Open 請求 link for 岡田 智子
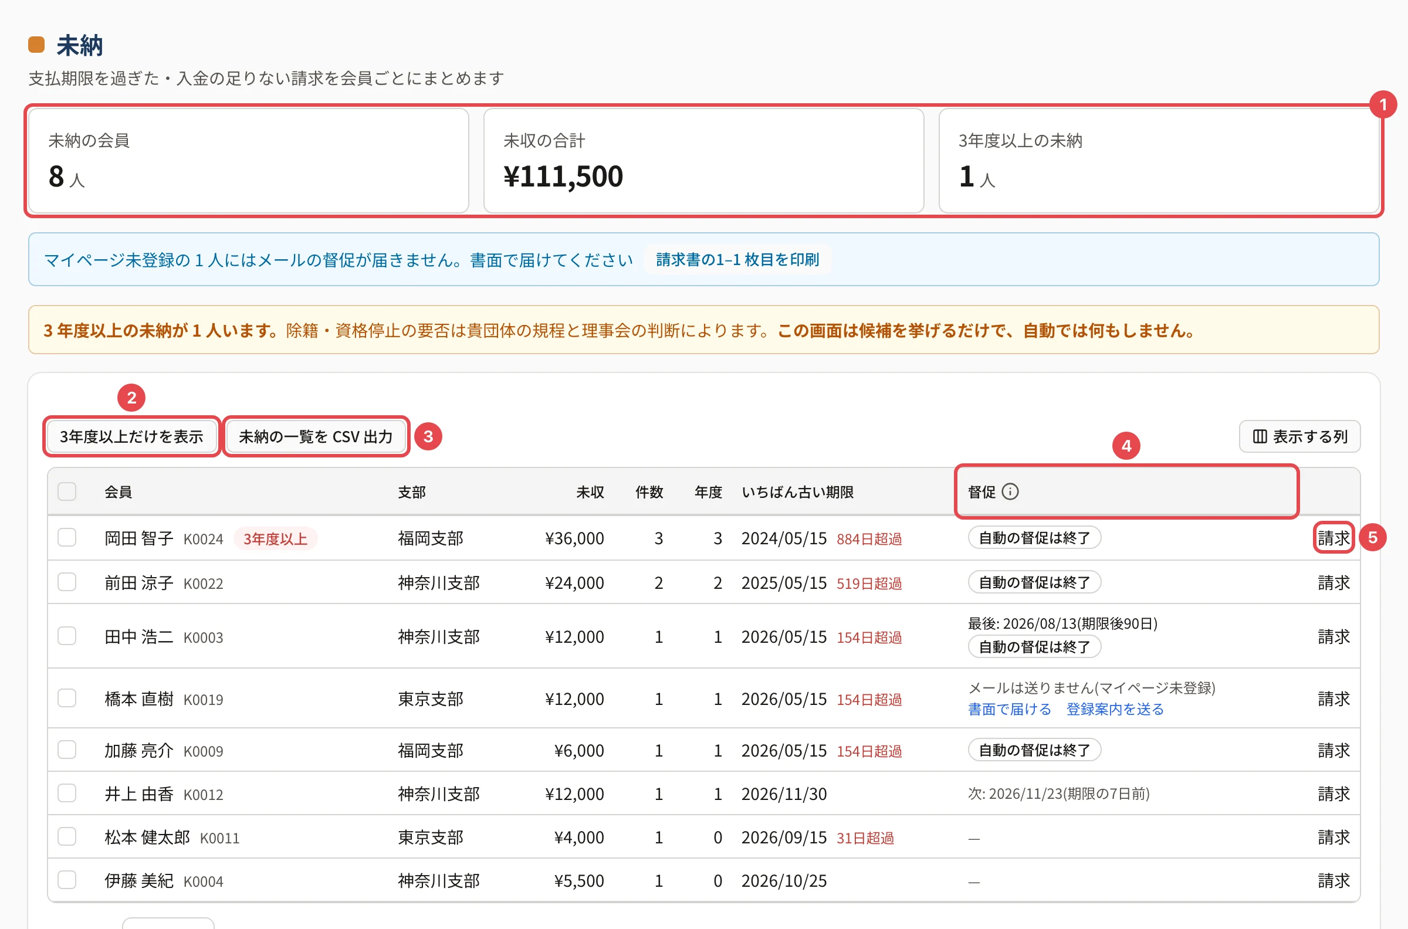1408x929 pixels. (x=1333, y=538)
